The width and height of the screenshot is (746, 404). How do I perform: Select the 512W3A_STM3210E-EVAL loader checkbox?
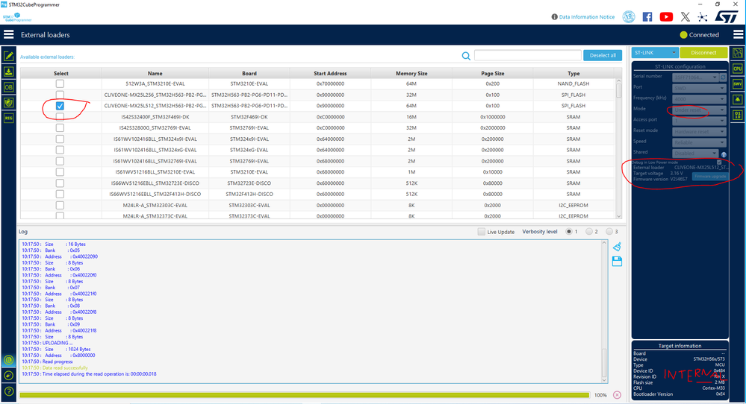tap(60, 83)
